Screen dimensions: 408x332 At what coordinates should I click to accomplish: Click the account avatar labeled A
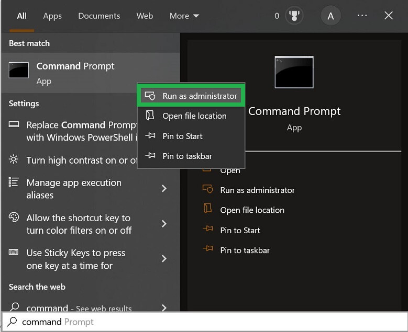click(330, 16)
